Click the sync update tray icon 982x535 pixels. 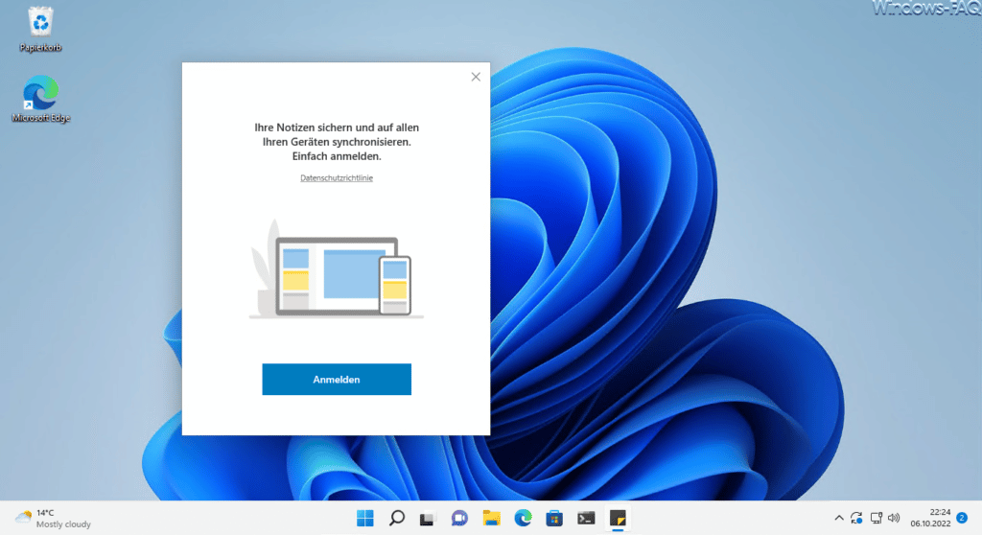pos(856,518)
